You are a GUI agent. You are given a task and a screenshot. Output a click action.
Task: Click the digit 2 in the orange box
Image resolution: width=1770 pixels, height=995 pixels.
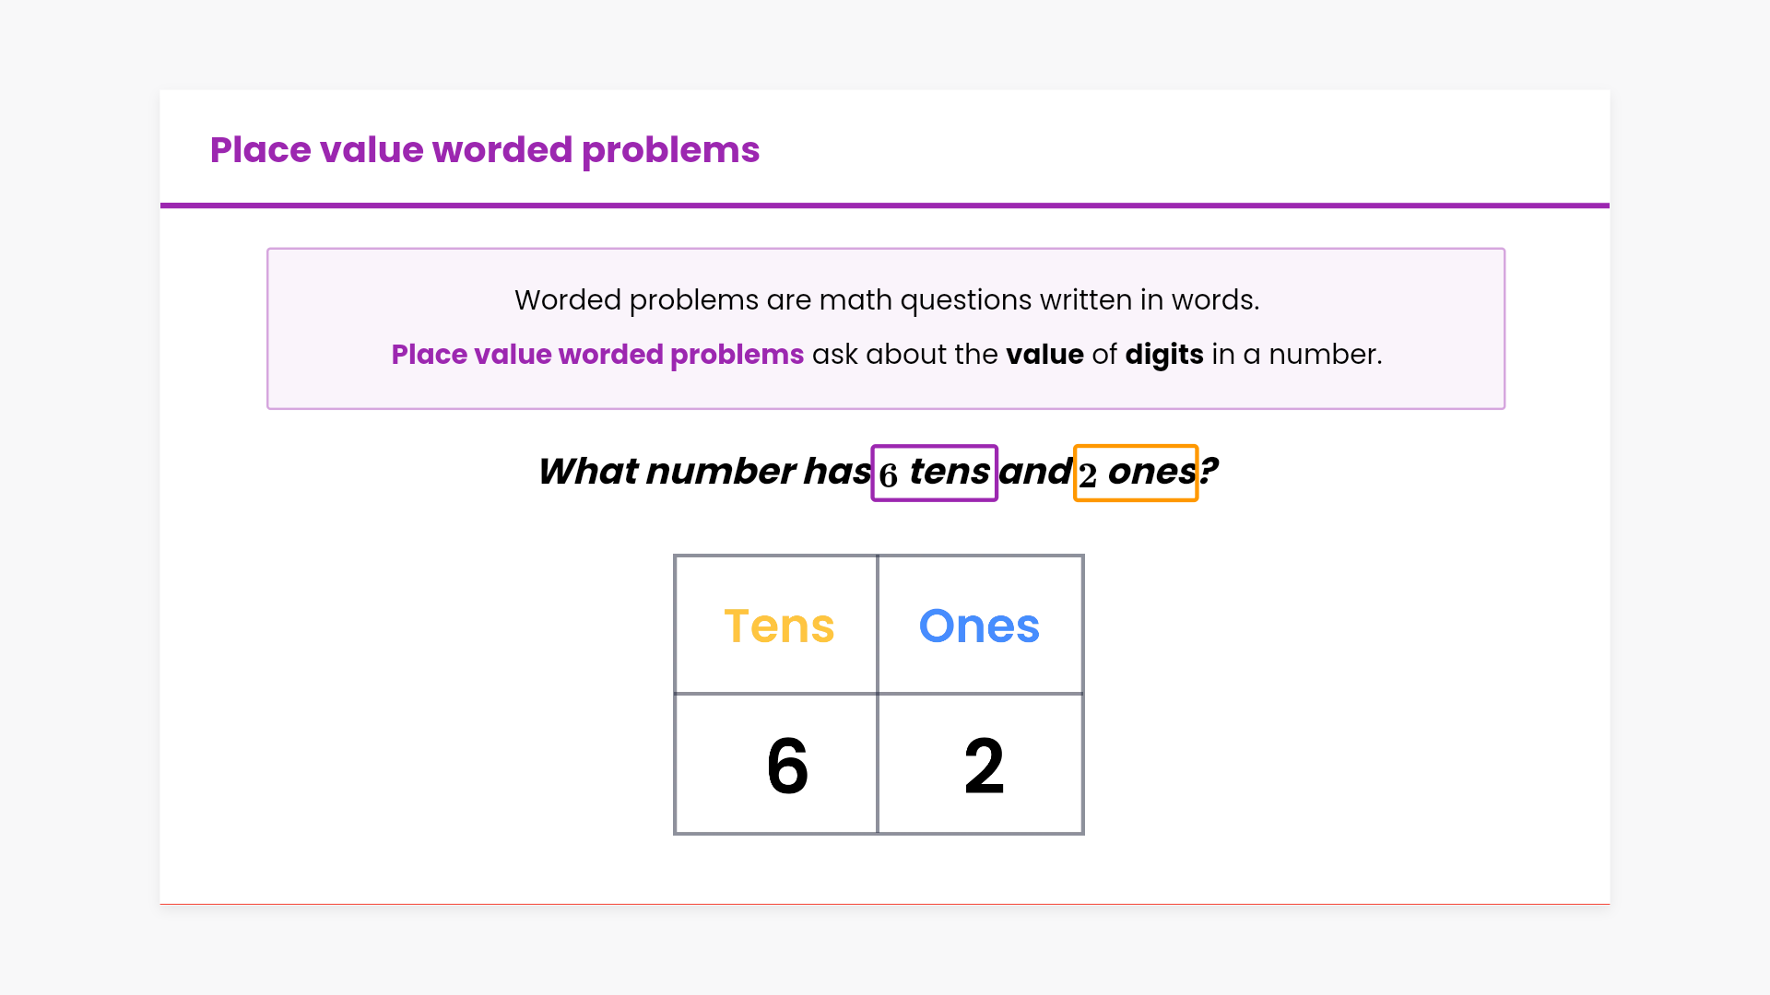point(1088,475)
